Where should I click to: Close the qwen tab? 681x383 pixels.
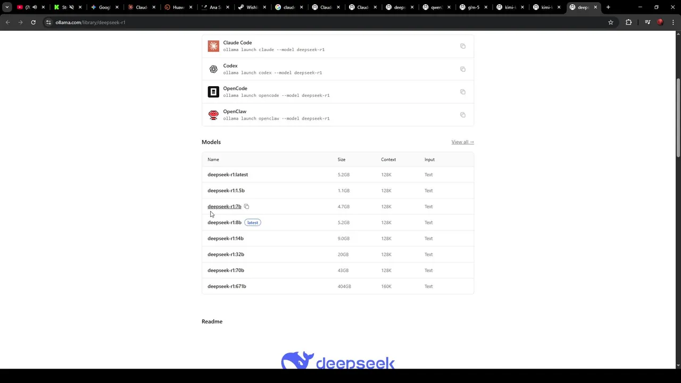tap(449, 7)
